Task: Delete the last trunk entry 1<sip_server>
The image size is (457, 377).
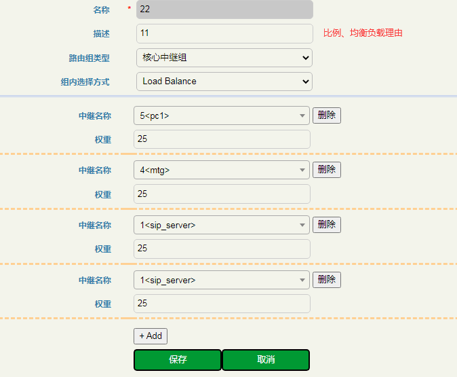Action: 326,280
